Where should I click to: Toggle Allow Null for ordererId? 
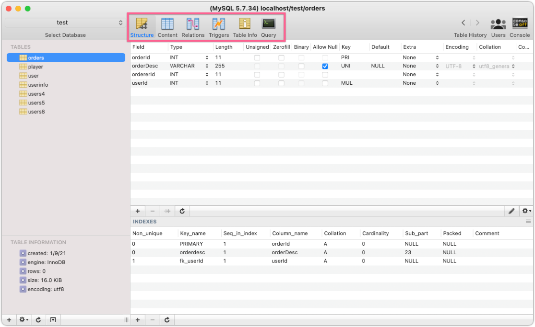(325, 75)
